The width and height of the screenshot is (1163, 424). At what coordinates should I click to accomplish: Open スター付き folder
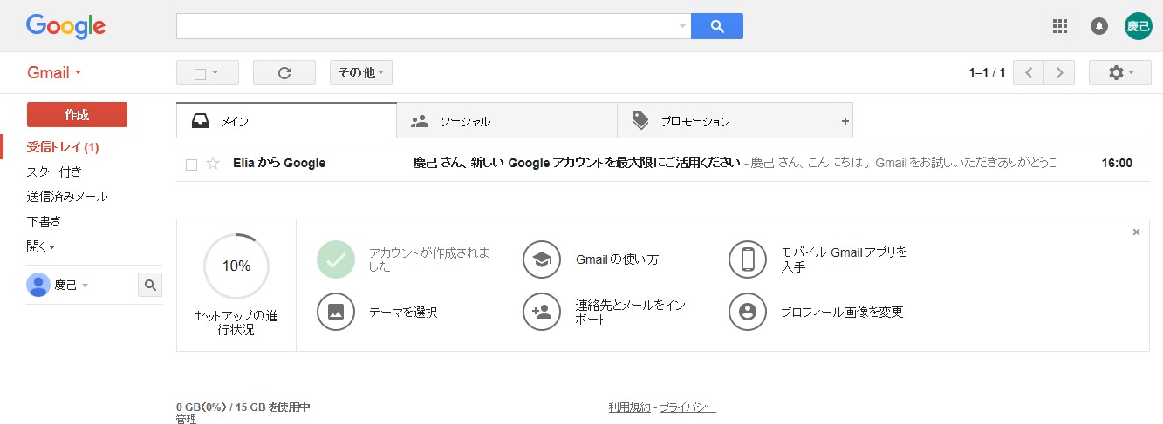click(54, 172)
